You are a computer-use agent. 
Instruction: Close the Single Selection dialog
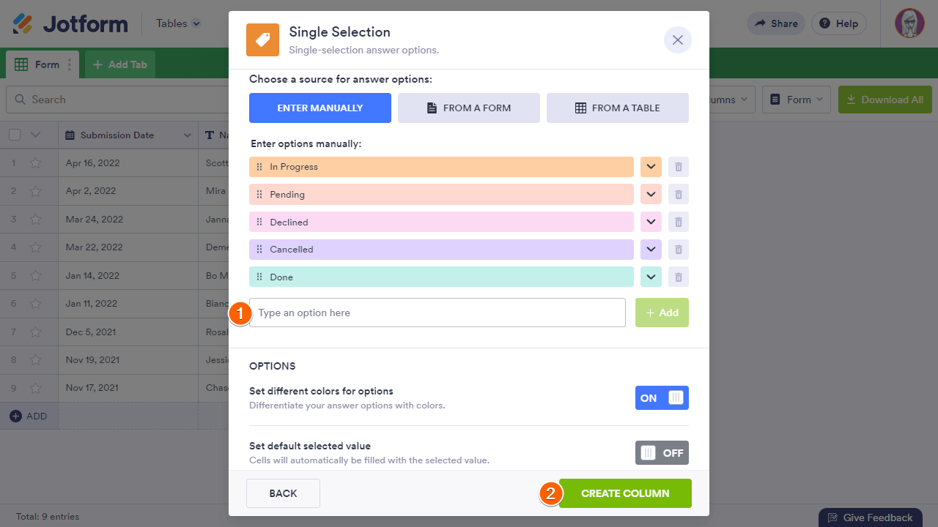677,40
